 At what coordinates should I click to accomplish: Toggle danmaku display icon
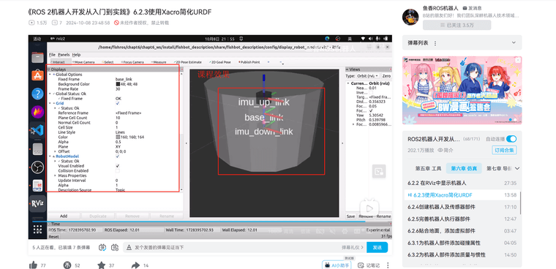[103, 247]
